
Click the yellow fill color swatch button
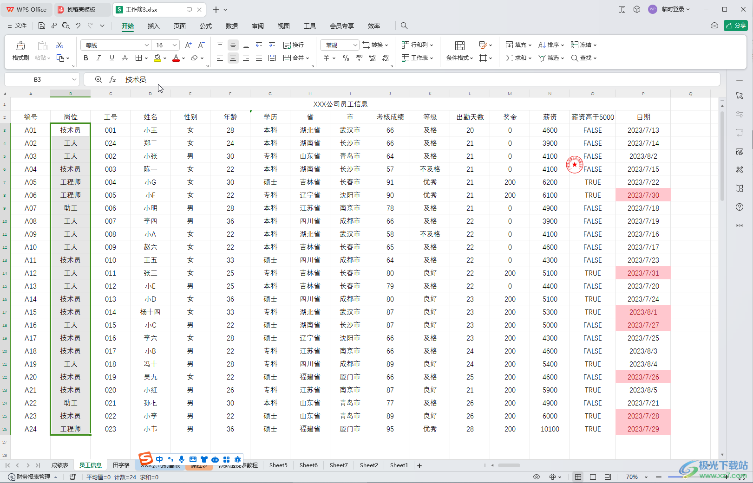[x=157, y=58]
